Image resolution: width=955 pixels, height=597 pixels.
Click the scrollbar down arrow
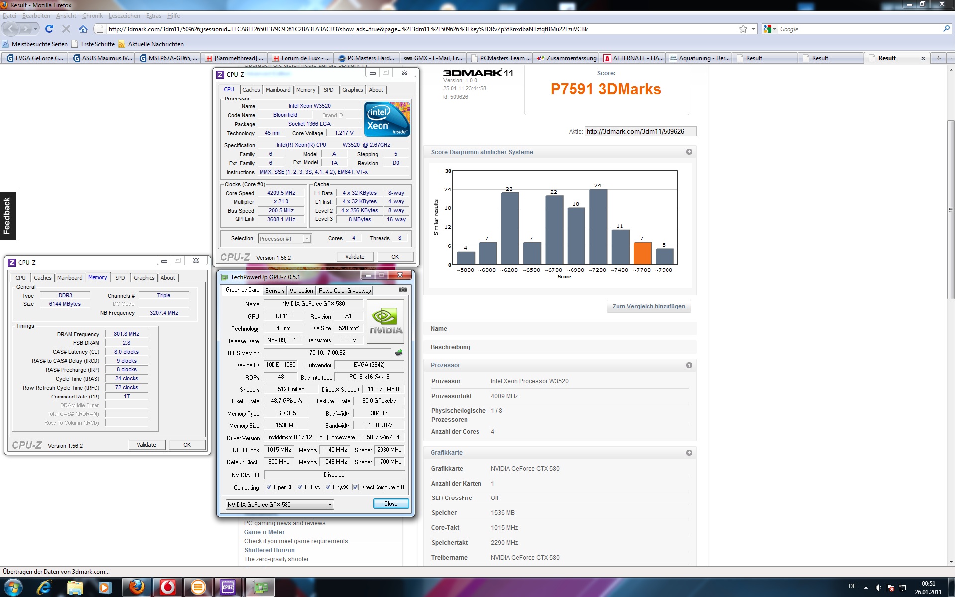click(951, 562)
